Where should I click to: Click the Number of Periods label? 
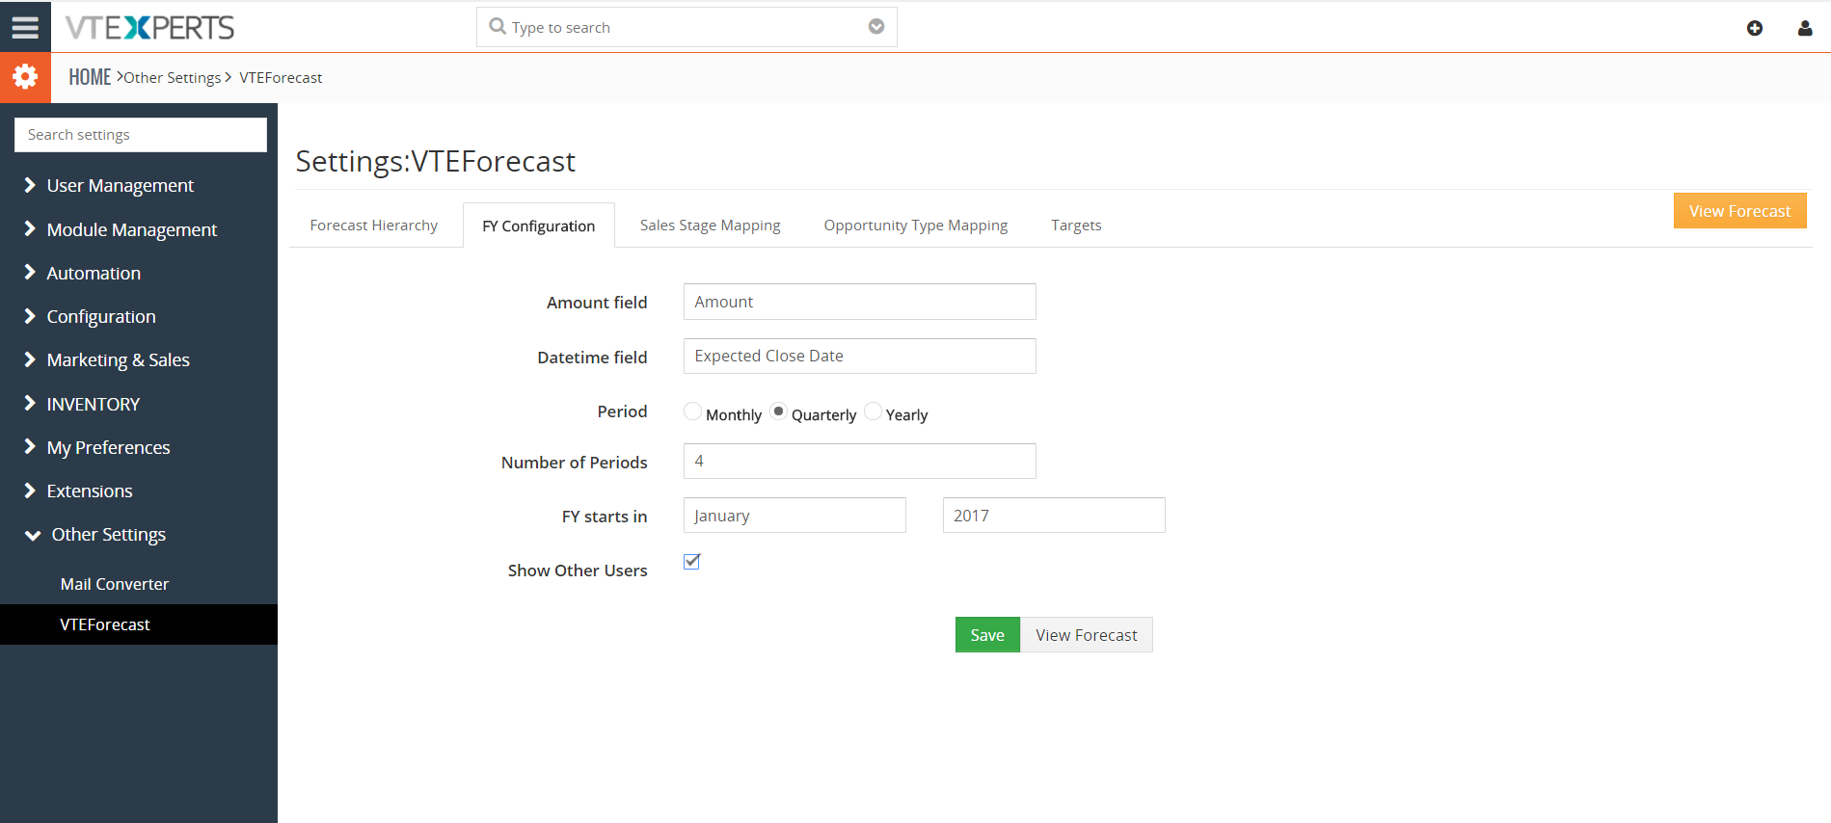pos(574,463)
